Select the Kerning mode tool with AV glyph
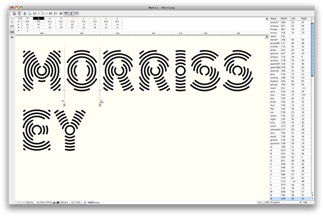The height and width of the screenshot is (216, 323). (12, 37)
